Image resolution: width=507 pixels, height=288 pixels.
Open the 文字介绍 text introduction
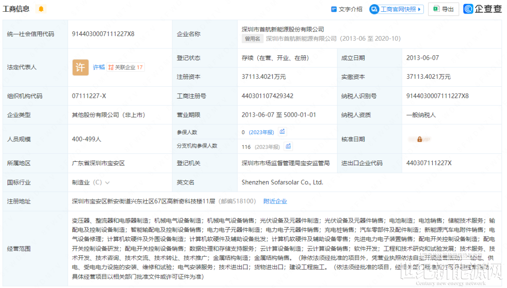[346, 9]
